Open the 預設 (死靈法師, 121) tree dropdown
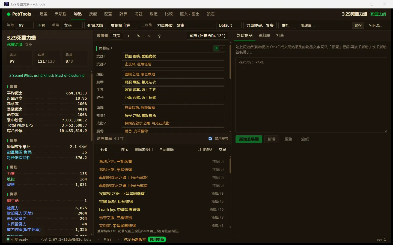Screen dimensions: 393x245 pos(207,36)
